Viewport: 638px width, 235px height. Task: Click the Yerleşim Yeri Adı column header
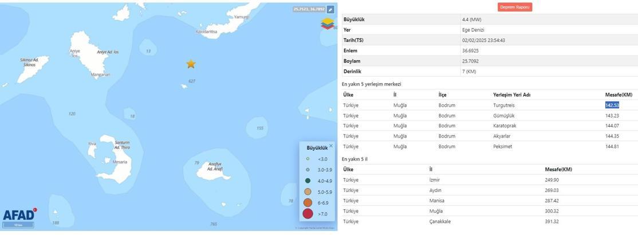[511, 95]
